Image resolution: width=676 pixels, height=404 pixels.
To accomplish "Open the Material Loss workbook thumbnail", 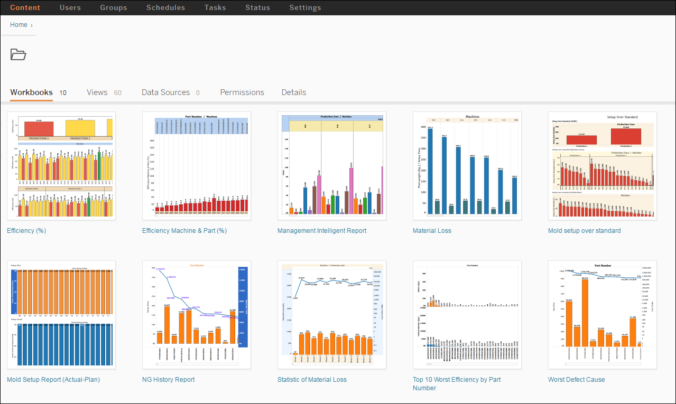I will [467, 166].
